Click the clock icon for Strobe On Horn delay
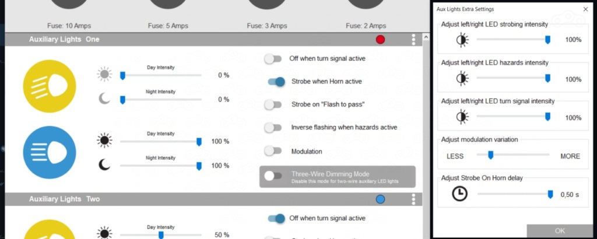The width and height of the screenshot is (597, 239). coord(460,195)
